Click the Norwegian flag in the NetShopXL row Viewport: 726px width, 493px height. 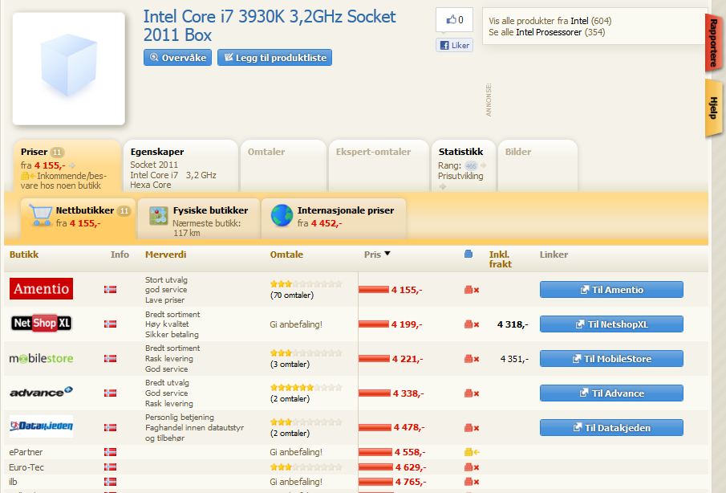pyautogui.click(x=110, y=324)
